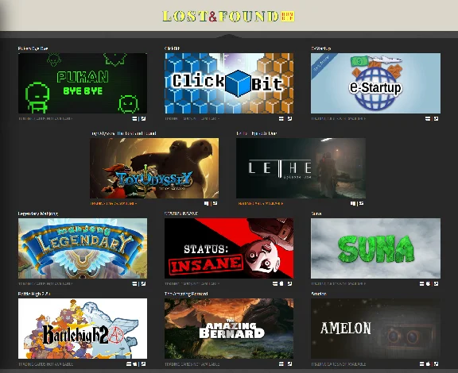This screenshot has width=458, height=373.
Task: Open the Amelon game banner
Action: click(x=375, y=329)
